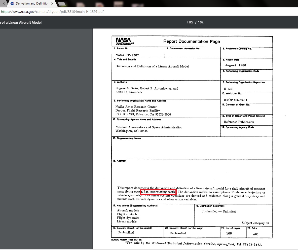Click the '16. Abstract' label
298x250 pixels.
point(119,161)
